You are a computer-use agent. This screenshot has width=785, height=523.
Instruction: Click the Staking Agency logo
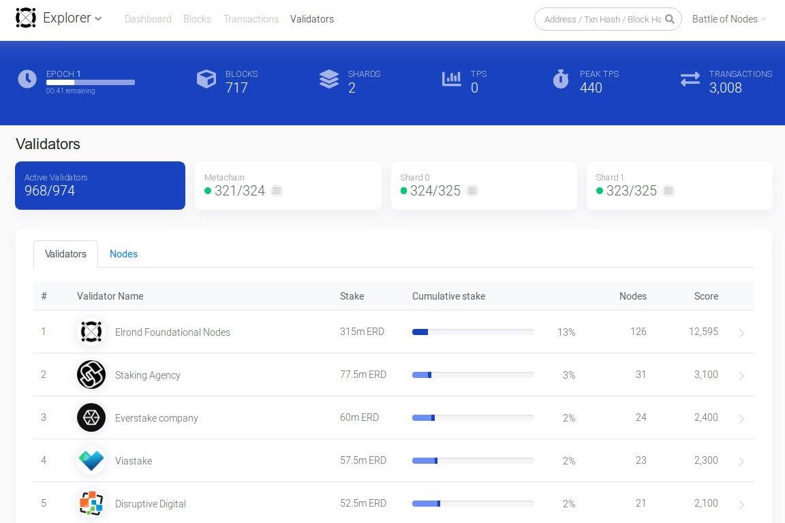coord(91,375)
